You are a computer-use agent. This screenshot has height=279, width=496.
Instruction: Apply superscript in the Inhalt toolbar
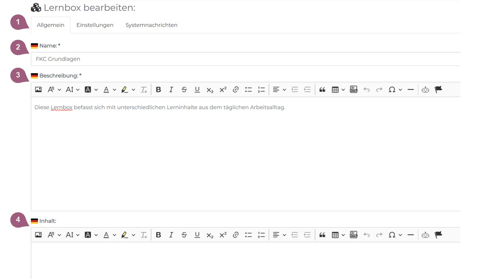point(223,235)
